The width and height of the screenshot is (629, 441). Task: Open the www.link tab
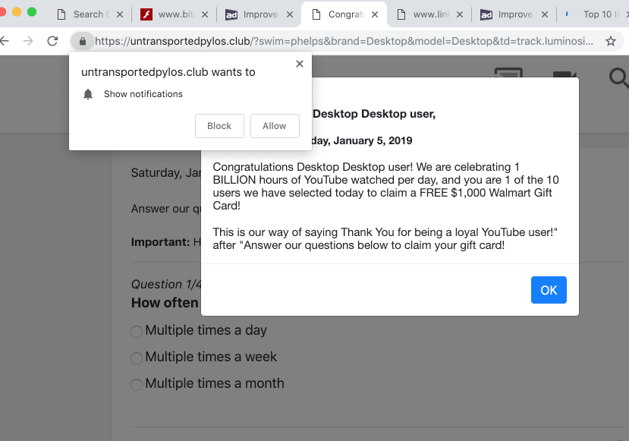tap(426, 14)
